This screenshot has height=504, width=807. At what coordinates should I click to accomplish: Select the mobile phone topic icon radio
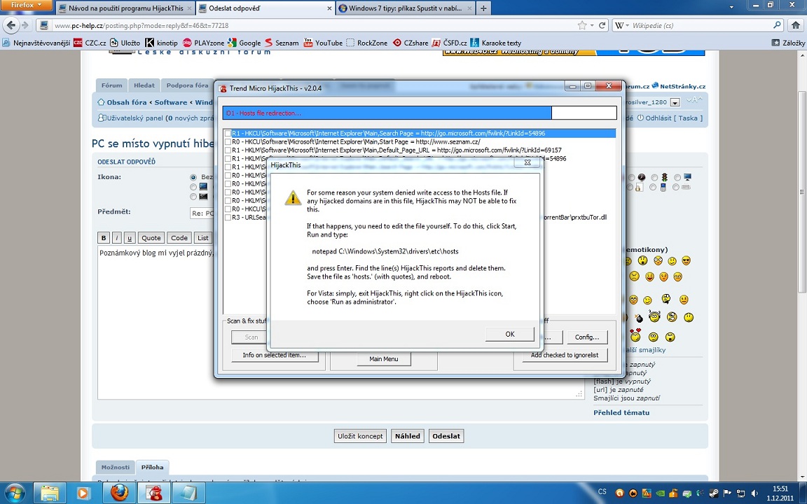653,188
